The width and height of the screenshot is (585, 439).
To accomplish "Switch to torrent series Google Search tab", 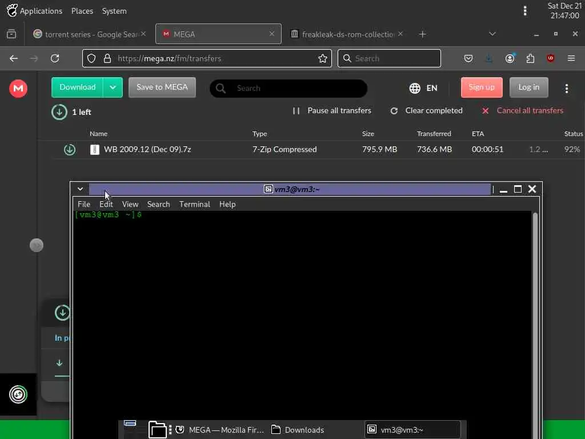I will (89, 34).
